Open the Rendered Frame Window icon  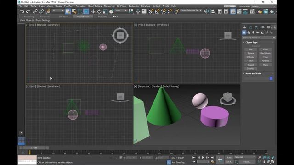(x=266, y=11)
